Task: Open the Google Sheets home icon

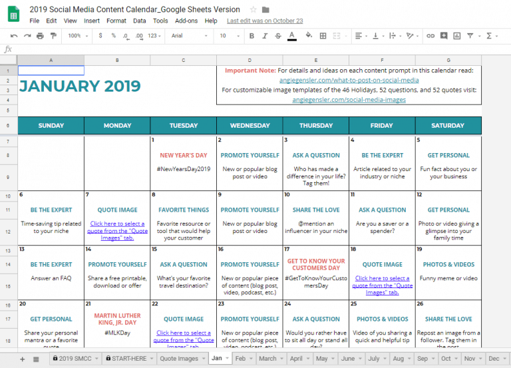Action: pos(14,15)
